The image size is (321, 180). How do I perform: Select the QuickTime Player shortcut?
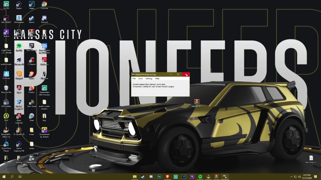tap(6, 146)
